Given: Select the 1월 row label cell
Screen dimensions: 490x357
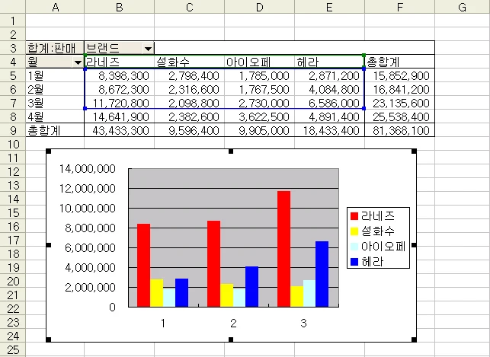Looking at the screenshot, I should point(55,75).
